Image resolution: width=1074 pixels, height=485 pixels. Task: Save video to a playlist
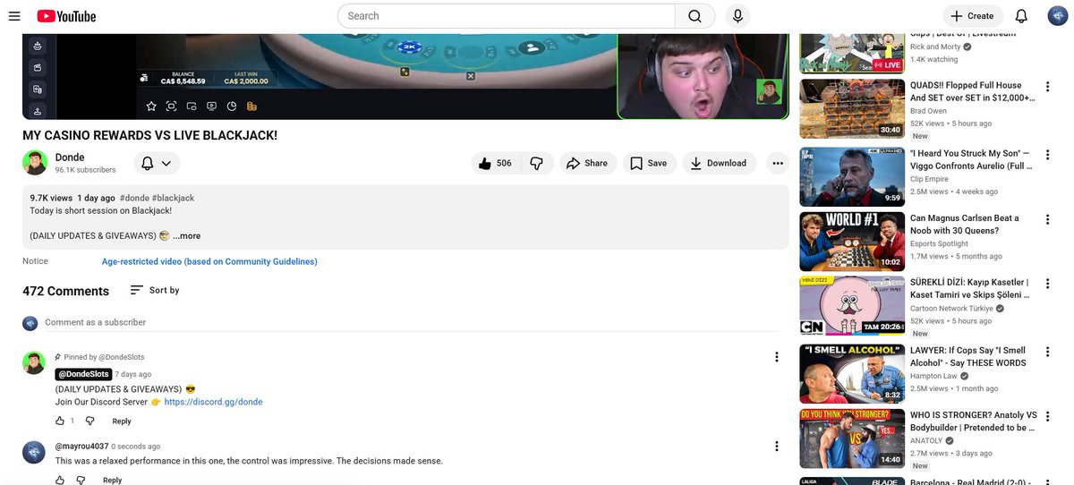click(x=649, y=163)
